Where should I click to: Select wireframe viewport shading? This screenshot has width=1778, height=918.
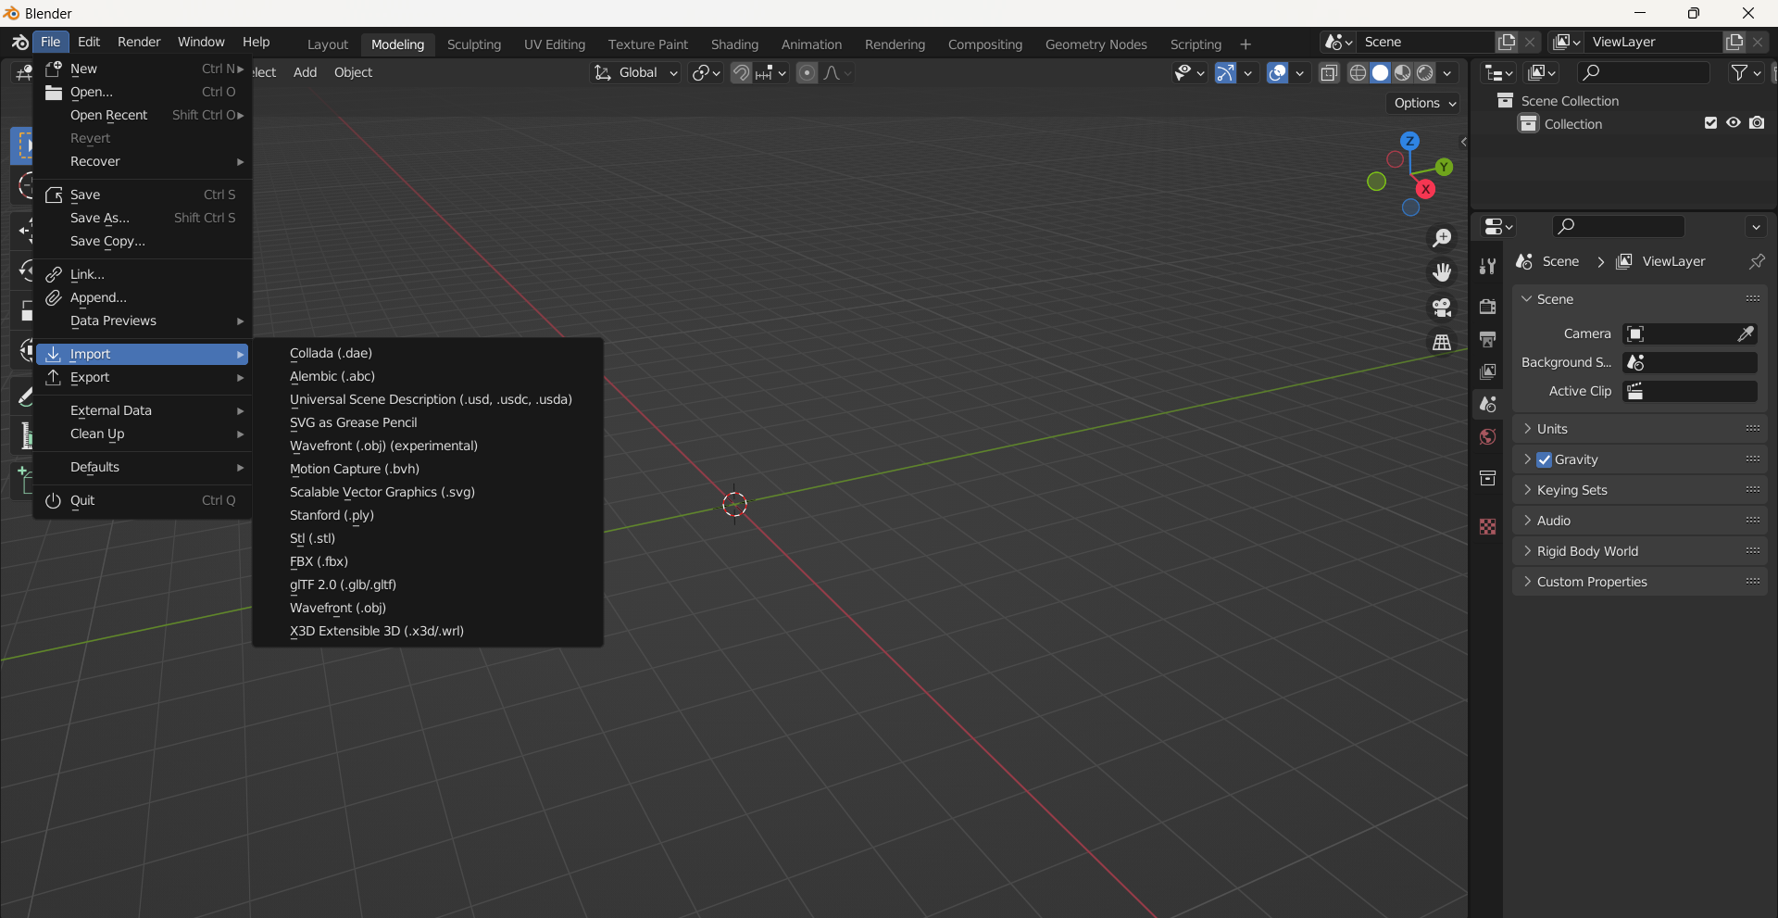tap(1358, 73)
